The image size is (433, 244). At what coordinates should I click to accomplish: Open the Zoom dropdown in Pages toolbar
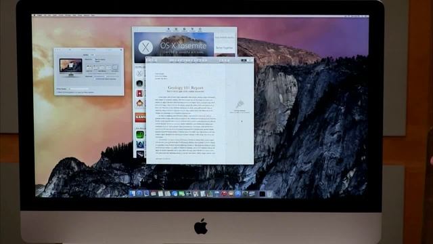(155, 60)
